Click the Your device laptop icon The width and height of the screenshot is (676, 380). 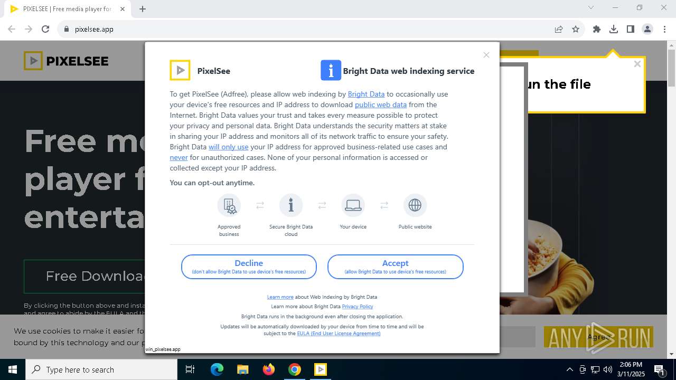click(353, 205)
